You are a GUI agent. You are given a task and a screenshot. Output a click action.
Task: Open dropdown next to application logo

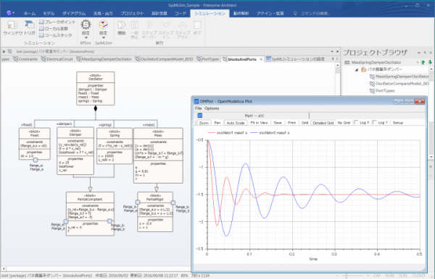coord(14,13)
